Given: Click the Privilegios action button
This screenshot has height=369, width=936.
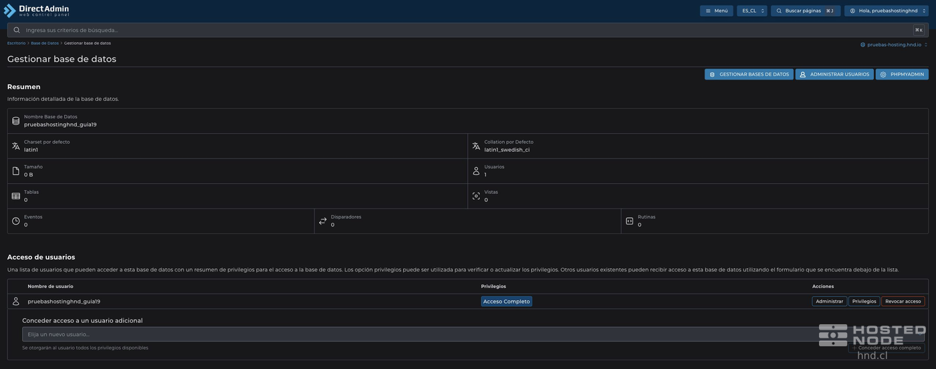Looking at the screenshot, I should coord(864,301).
